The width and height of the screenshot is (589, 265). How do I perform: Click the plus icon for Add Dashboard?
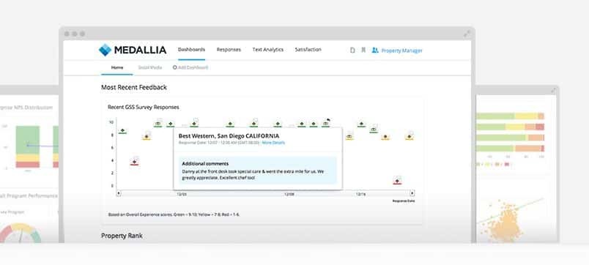pyautogui.click(x=174, y=67)
